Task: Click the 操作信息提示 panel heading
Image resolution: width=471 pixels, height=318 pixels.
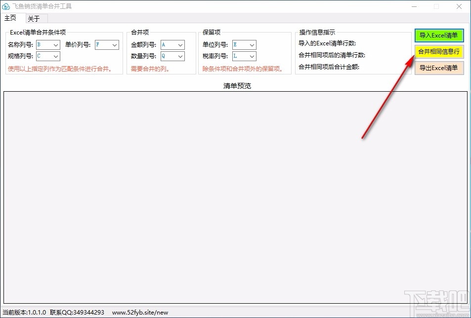Action: point(317,32)
